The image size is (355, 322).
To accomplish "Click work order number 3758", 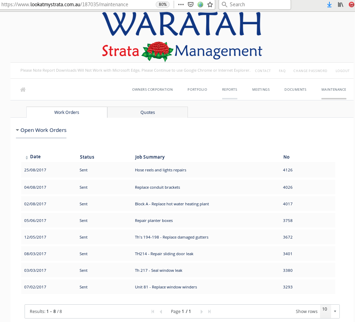I will tap(288, 221).
